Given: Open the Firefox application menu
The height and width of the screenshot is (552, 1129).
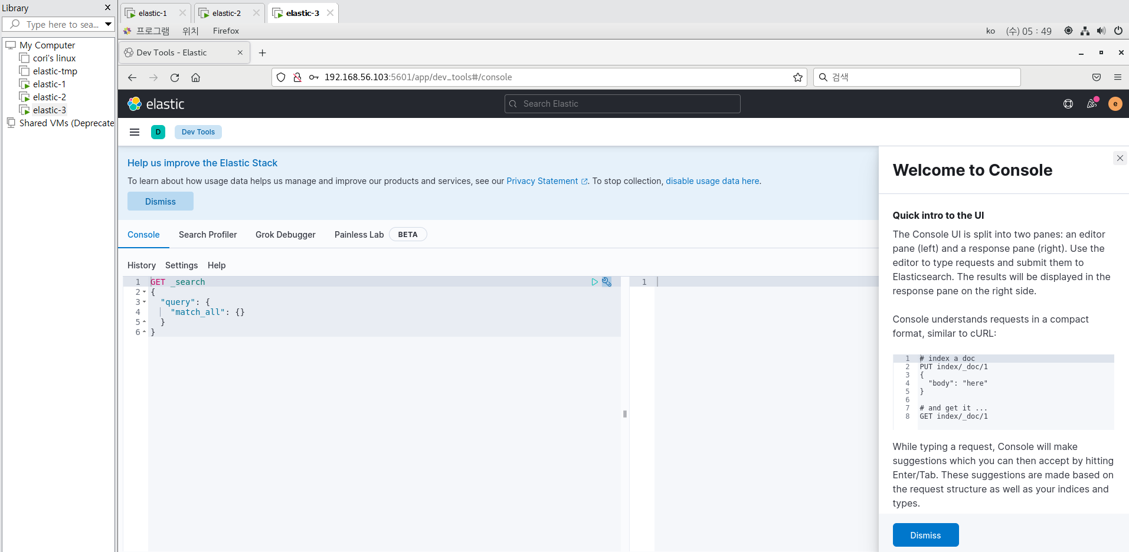Looking at the screenshot, I should (1118, 77).
